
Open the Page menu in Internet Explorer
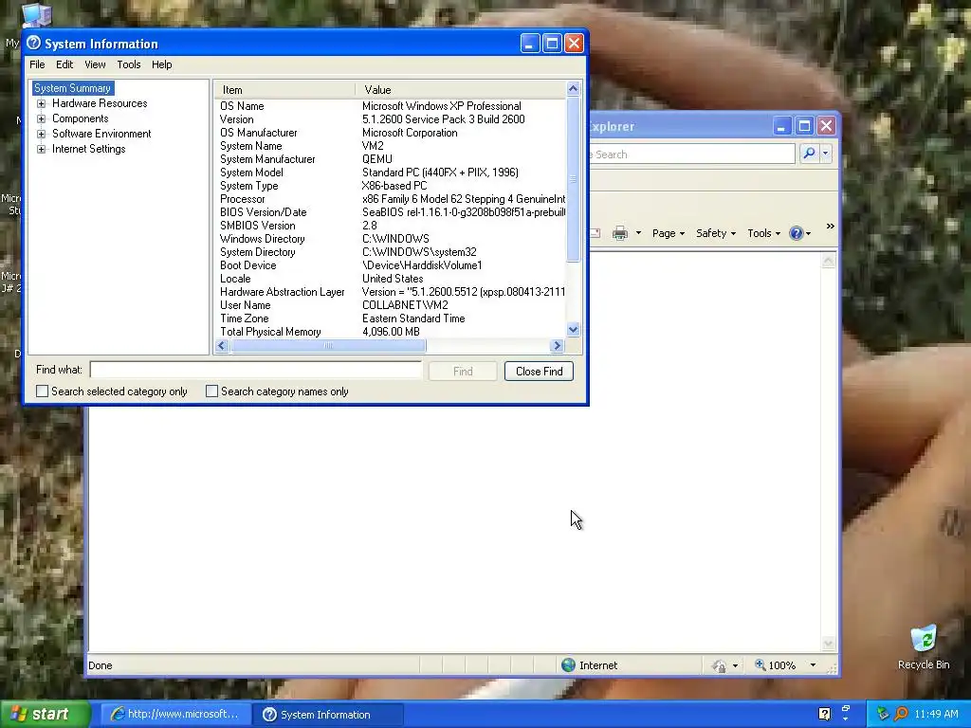669,233
